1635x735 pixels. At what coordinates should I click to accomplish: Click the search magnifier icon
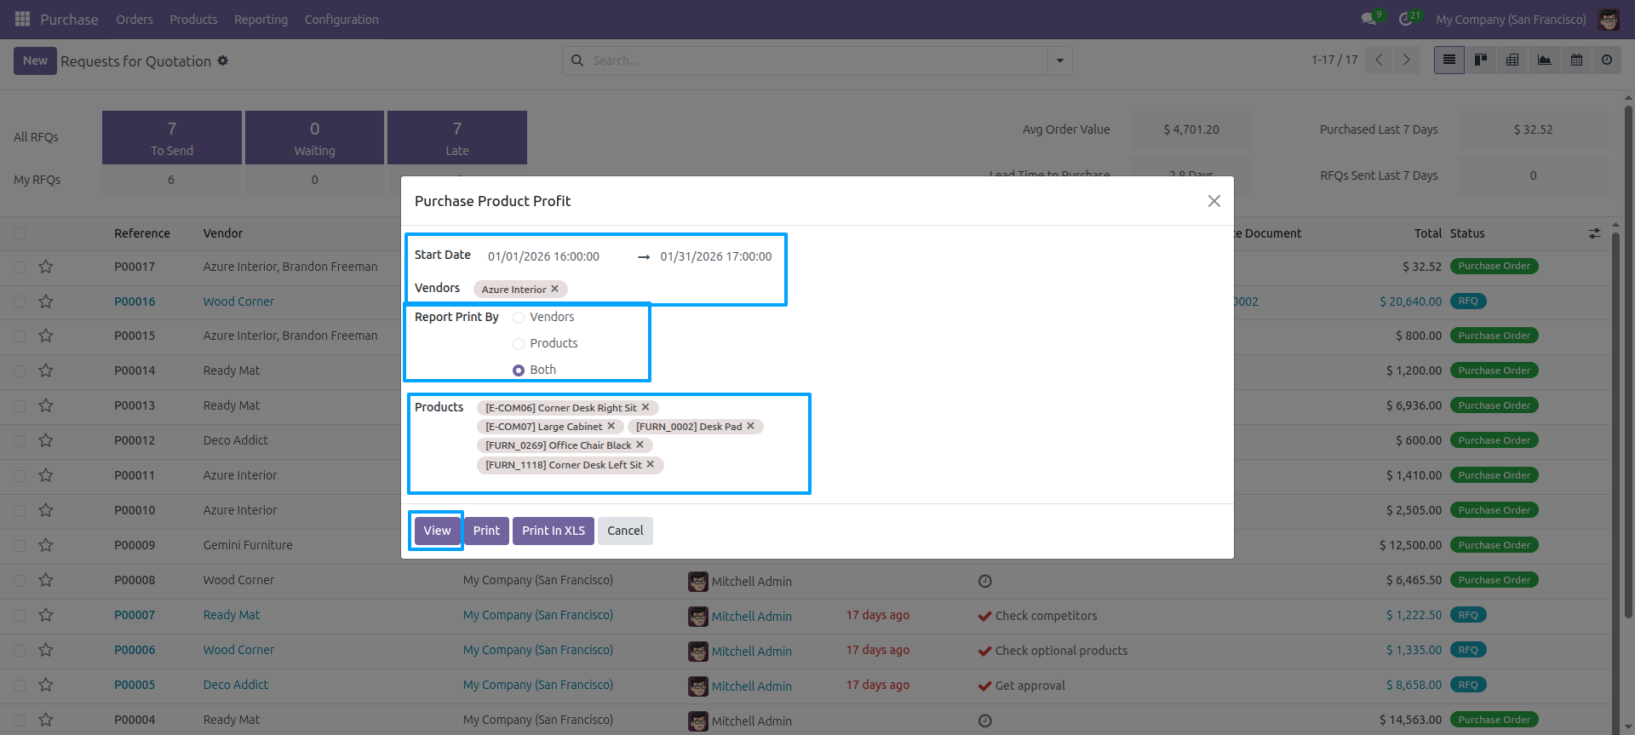click(x=577, y=60)
